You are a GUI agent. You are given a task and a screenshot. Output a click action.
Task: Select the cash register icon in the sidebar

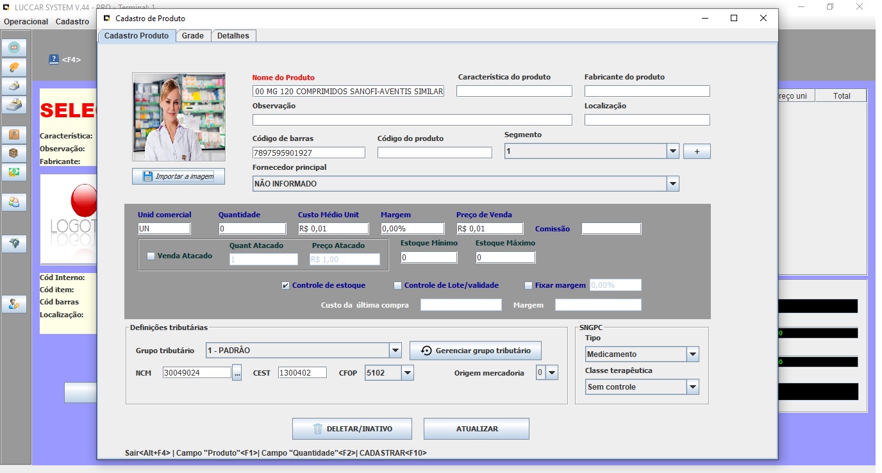14,104
